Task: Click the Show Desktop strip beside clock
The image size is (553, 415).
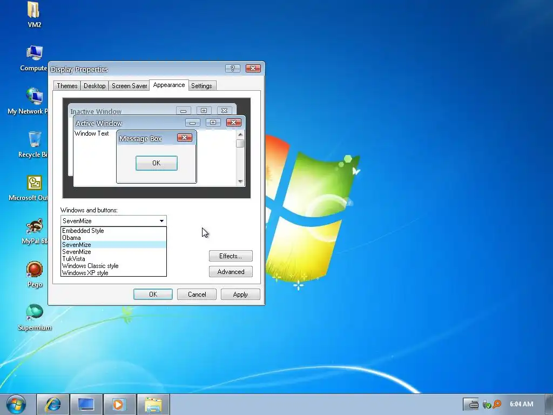Action: coord(550,404)
